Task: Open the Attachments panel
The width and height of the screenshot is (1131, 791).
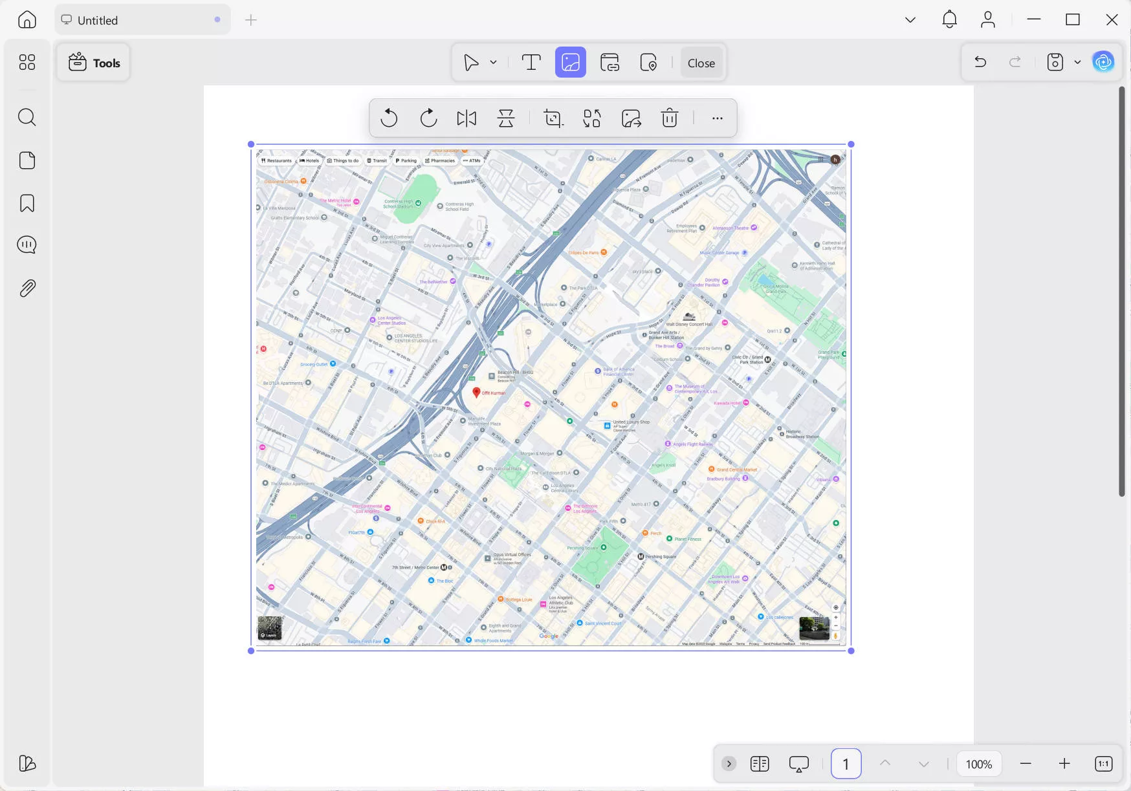Action: [x=27, y=288]
